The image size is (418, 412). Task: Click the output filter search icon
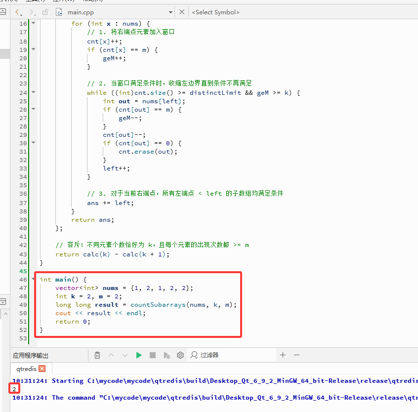(194, 355)
